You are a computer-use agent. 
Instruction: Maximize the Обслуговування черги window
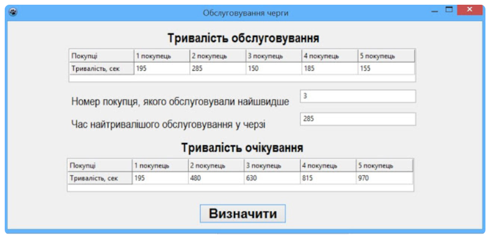pyautogui.click(x=449, y=10)
